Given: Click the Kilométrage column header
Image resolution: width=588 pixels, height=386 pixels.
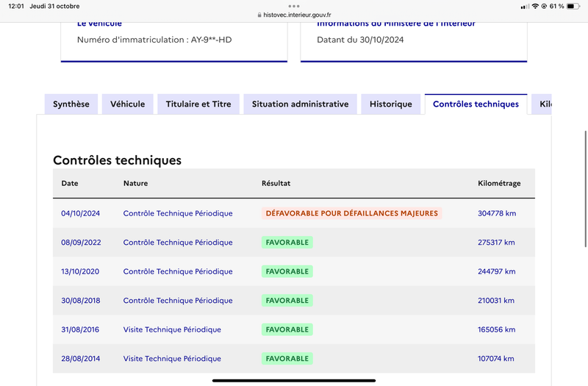Looking at the screenshot, I should [499, 183].
